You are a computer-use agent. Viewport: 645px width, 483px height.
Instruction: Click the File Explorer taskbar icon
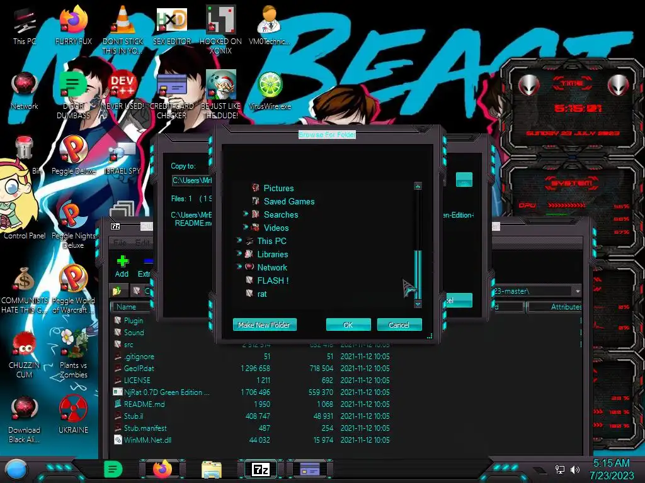point(212,469)
